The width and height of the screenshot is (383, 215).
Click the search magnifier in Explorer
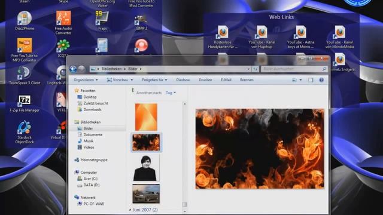click(x=324, y=69)
